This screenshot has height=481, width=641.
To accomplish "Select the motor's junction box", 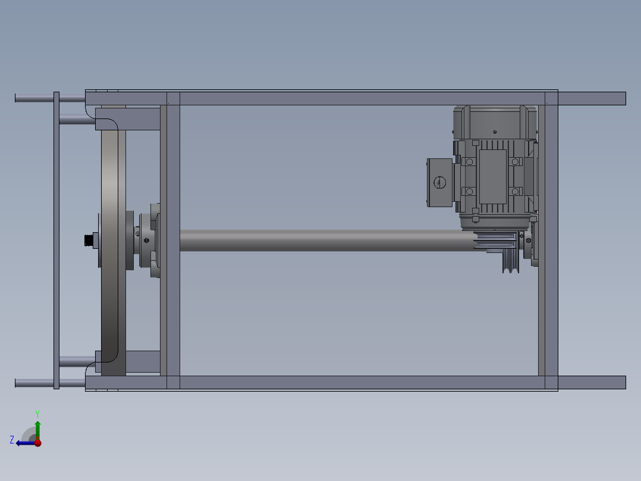I will (x=439, y=182).
